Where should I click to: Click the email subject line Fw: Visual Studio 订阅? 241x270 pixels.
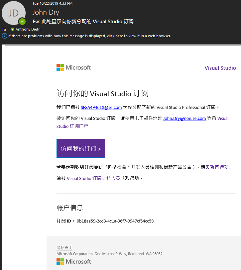click(x=83, y=22)
